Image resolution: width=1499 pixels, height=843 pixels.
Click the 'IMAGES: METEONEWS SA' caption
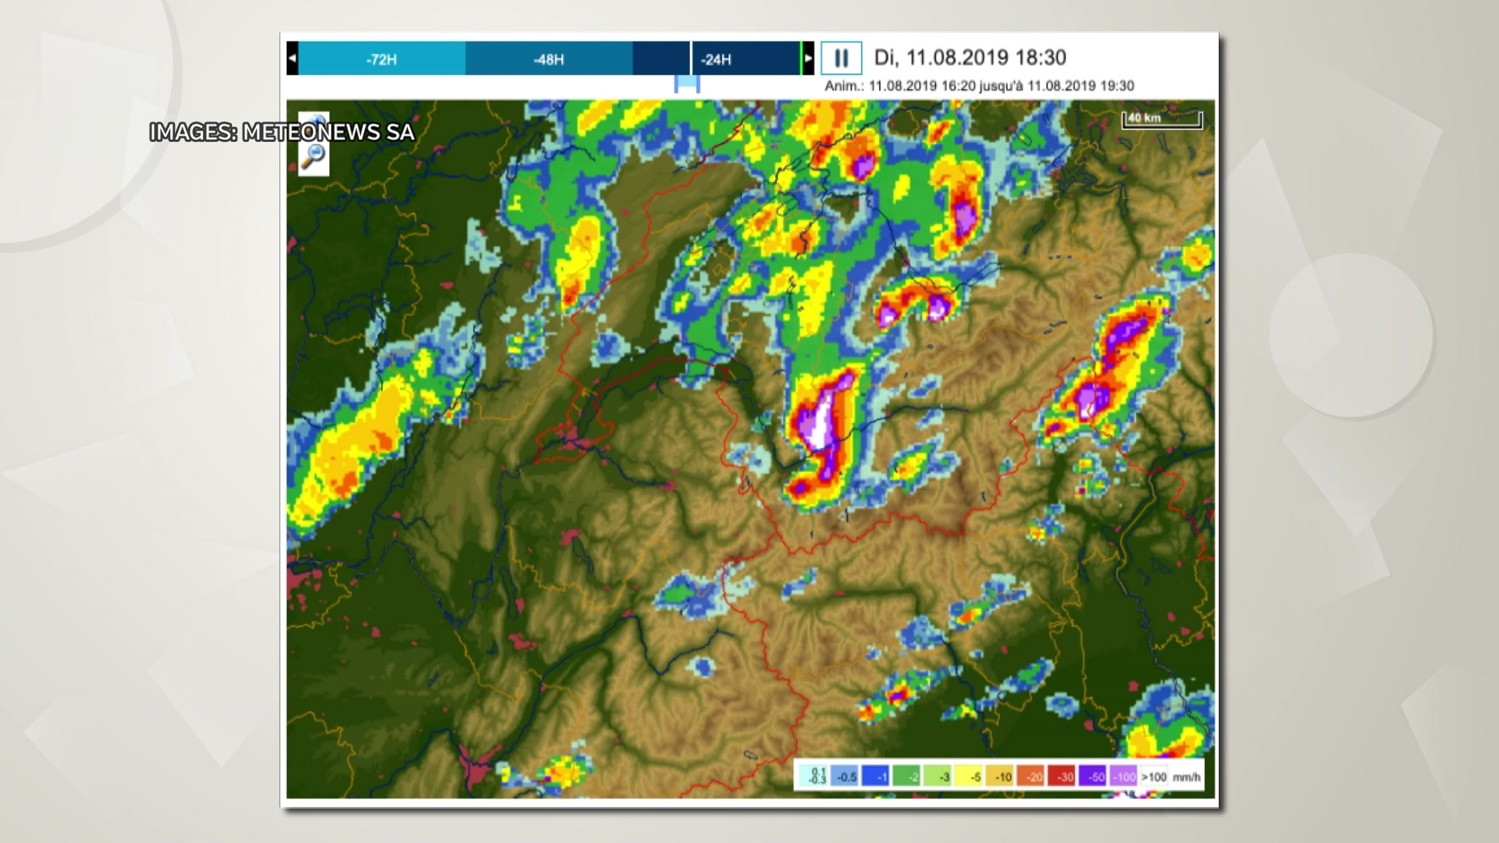(x=281, y=132)
